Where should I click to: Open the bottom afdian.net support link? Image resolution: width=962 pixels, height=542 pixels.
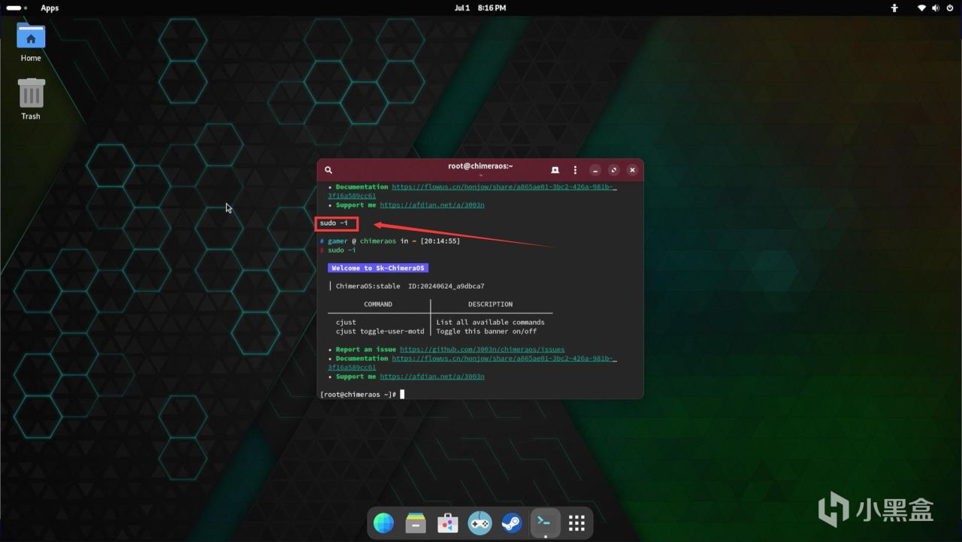click(x=431, y=377)
